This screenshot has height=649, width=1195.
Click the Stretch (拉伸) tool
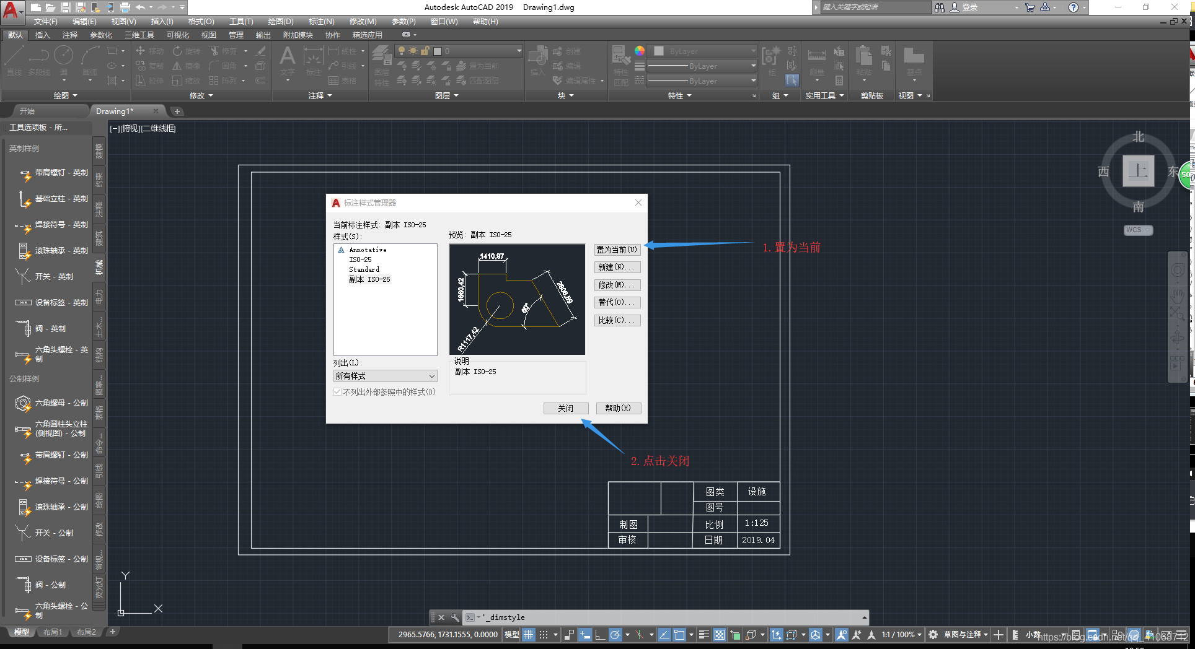[149, 81]
